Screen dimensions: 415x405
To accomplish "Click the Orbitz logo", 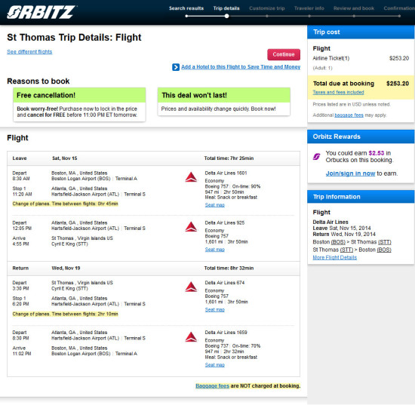I will [41, 12].
